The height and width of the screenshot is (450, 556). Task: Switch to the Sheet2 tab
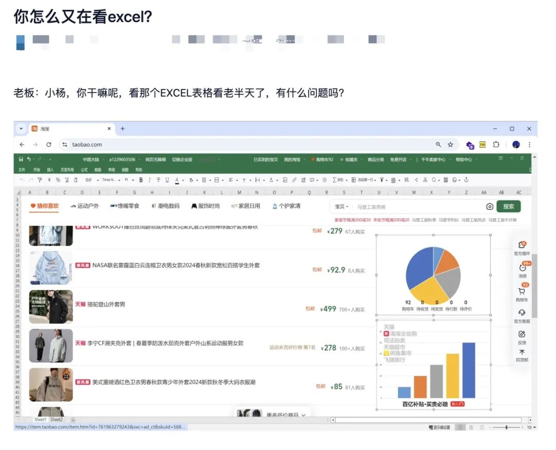pyautogui.click(x=57, y=420)
